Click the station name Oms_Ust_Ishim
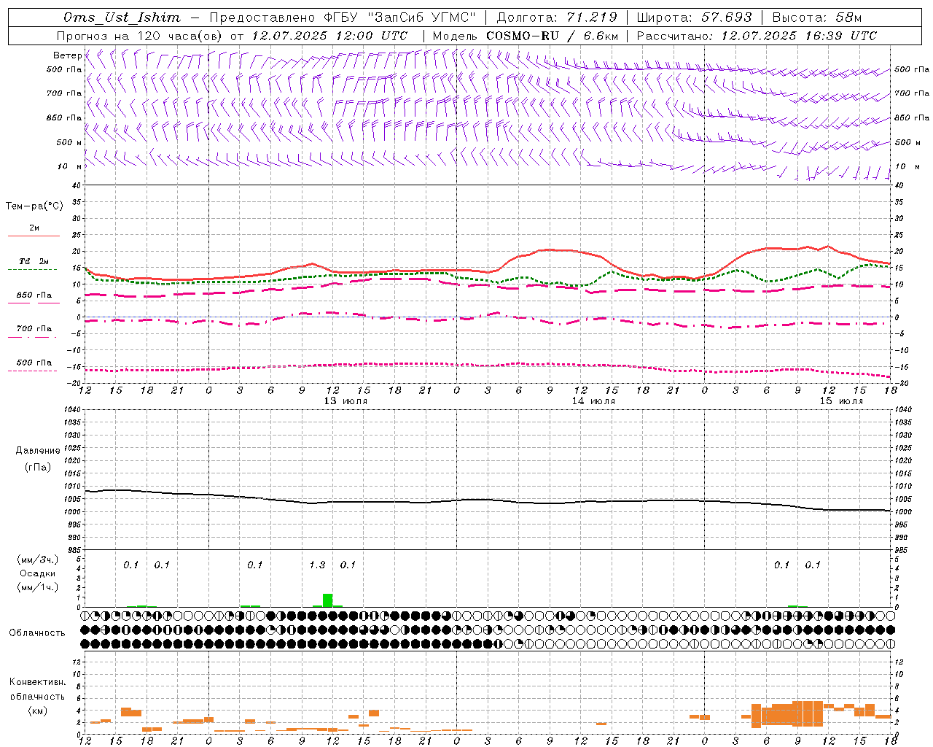 122,18
